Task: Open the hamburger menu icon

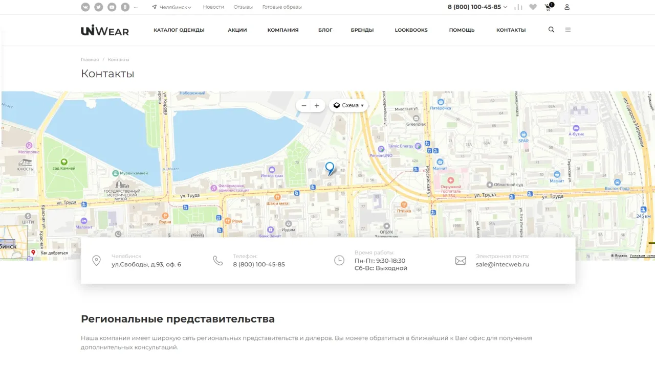Action: [x=568, y=30]
